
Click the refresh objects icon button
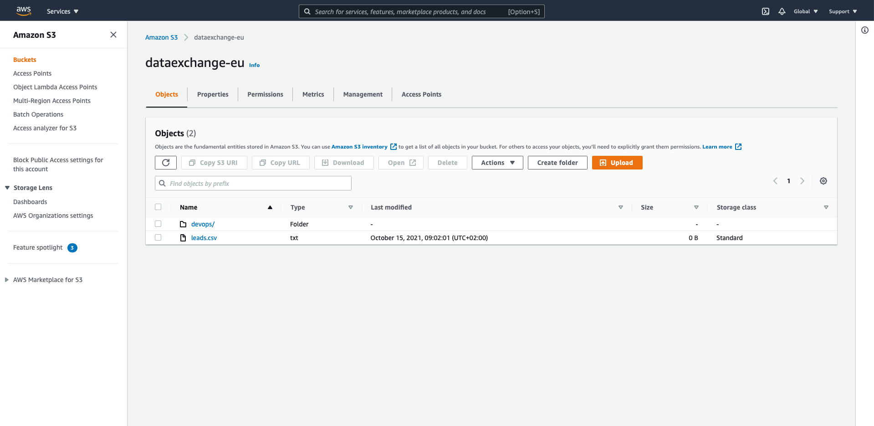point(165,163)
